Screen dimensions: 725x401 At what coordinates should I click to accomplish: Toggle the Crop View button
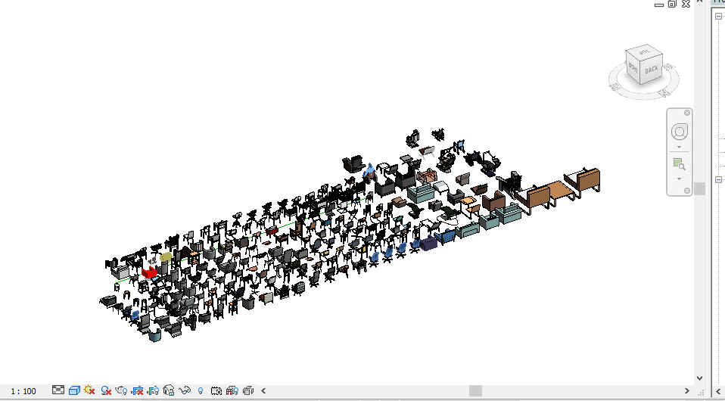point(138,390)
